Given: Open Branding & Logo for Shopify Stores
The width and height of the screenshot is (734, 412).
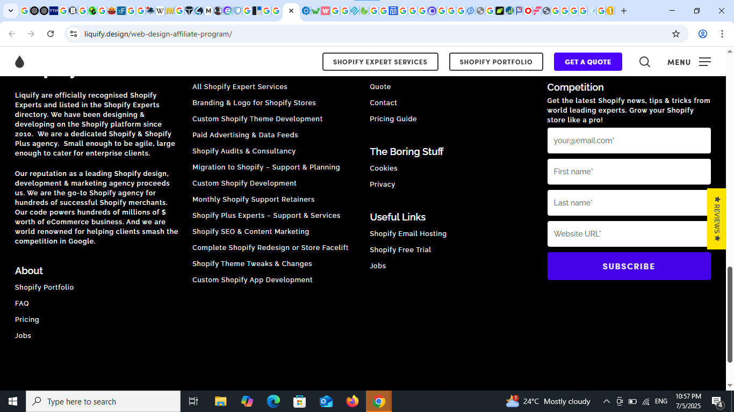Looking at the screenshot, I should point(254,103).
